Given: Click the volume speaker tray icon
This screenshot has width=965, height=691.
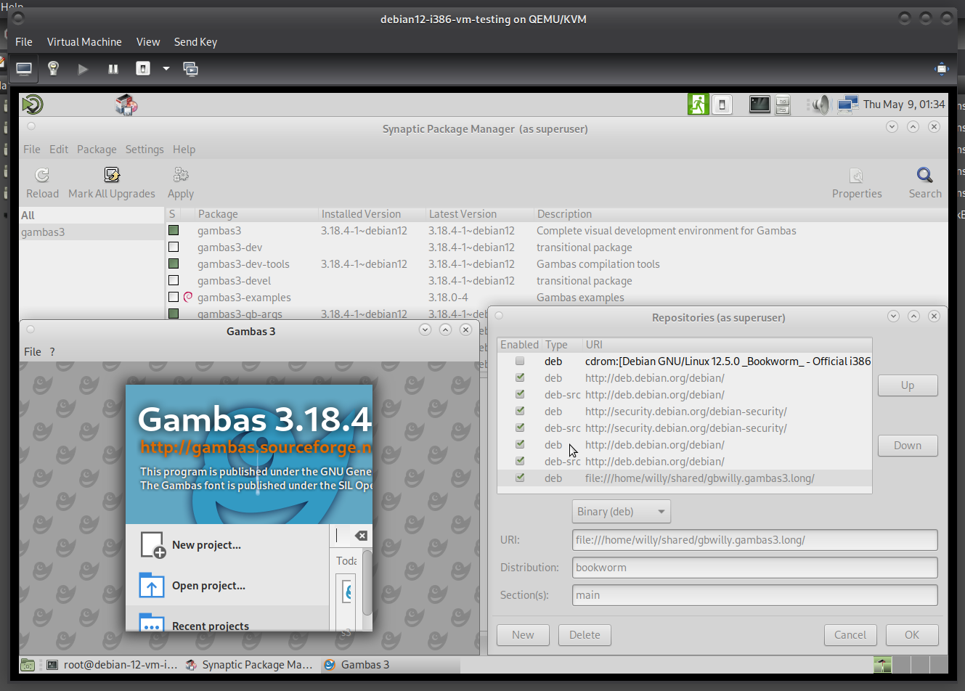Looking at the screenshot, I should pos(821,105).
